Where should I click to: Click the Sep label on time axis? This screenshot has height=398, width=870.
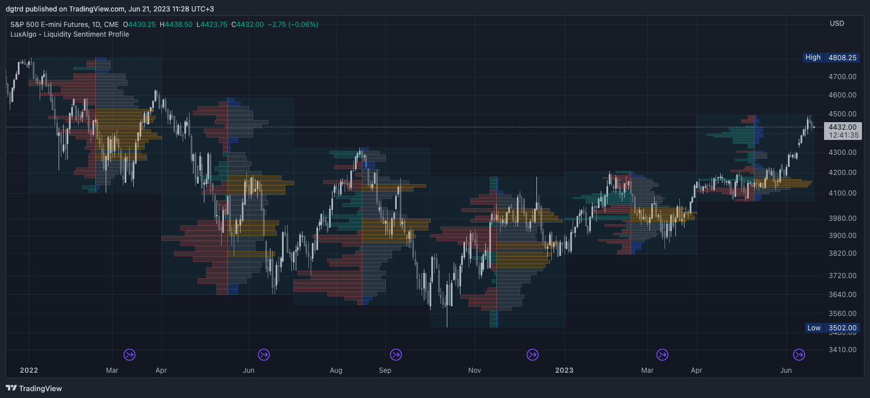pyautogui.click(x=385, y=370)
